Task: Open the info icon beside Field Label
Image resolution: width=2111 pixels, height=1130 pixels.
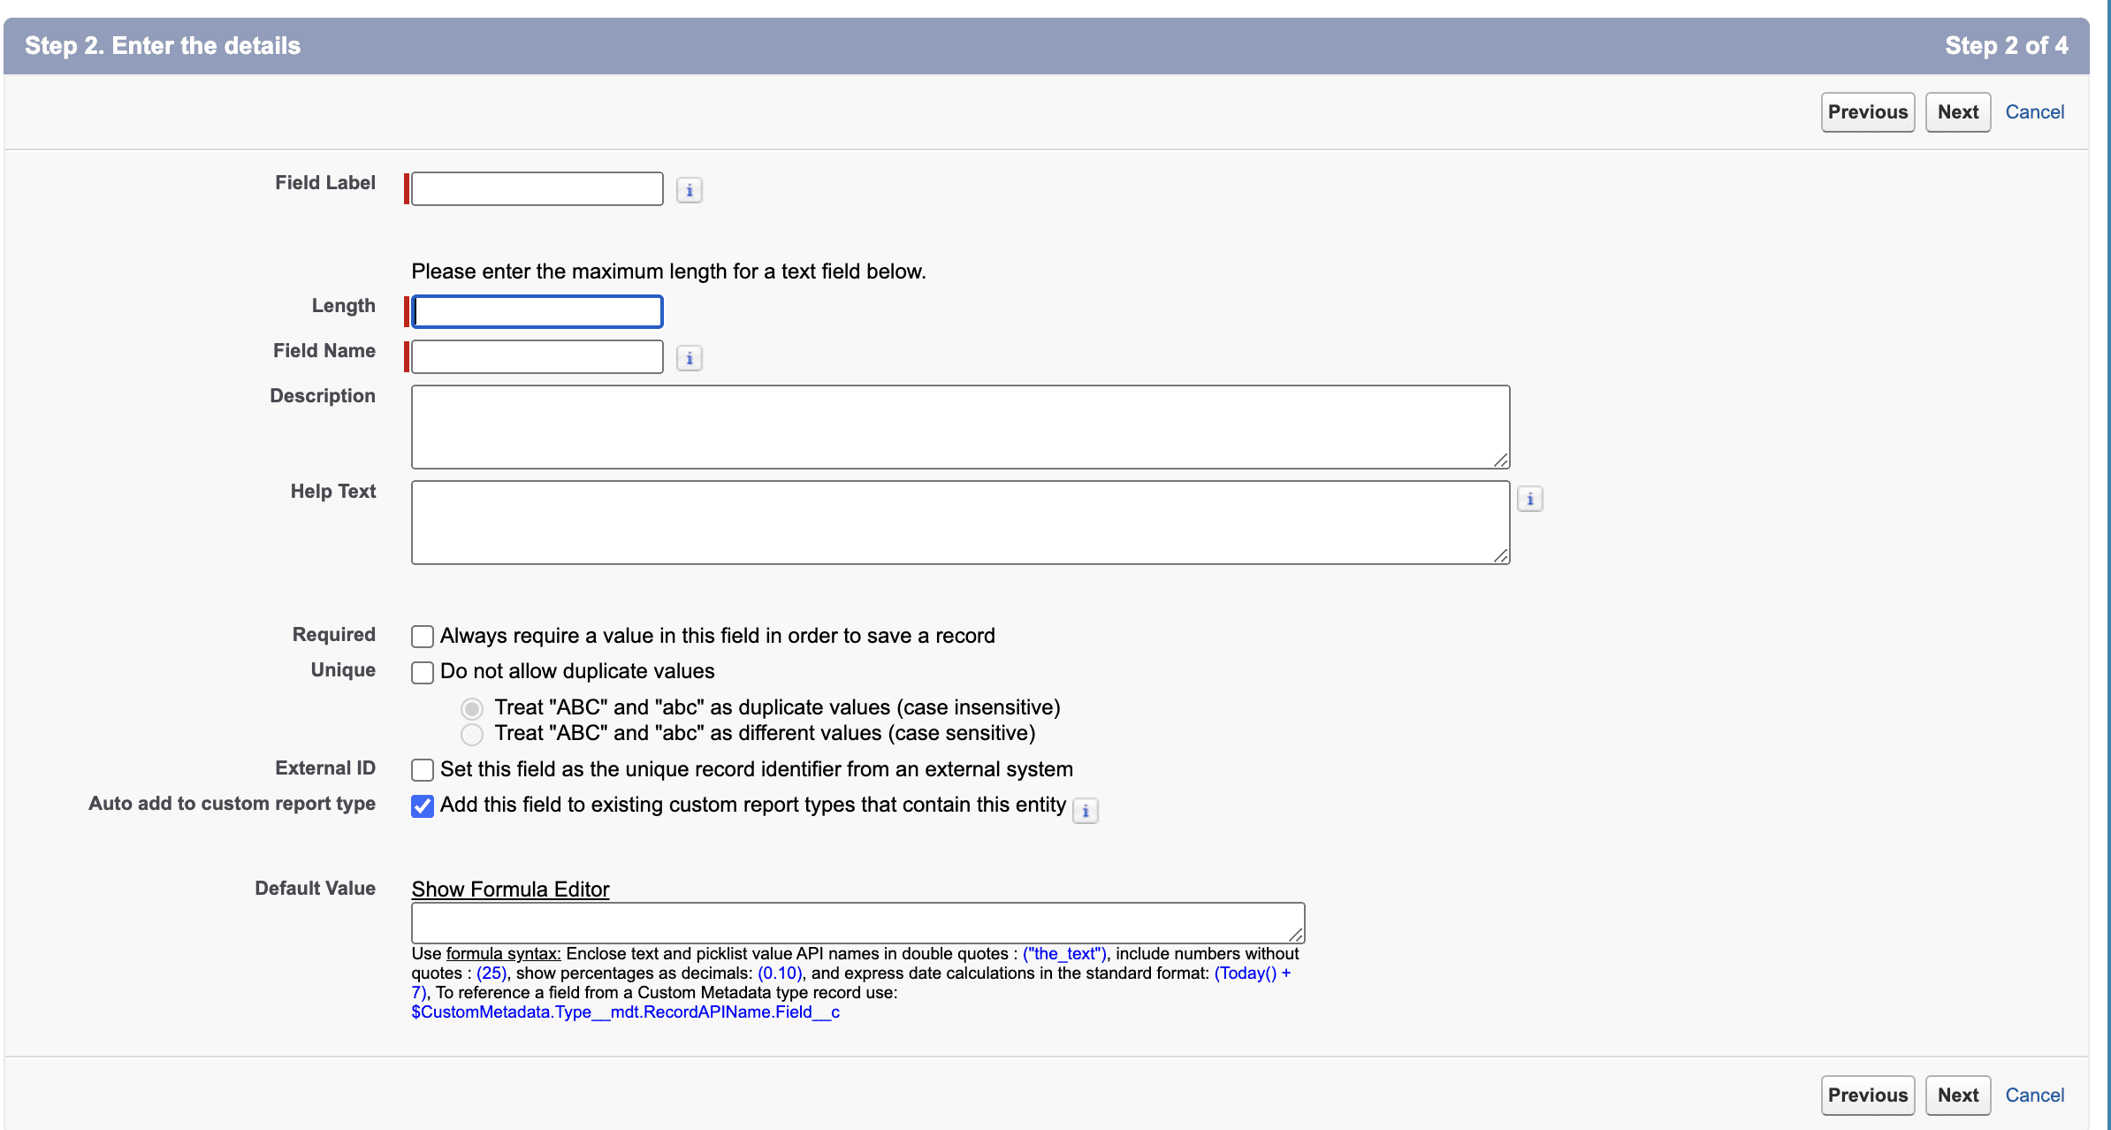Action: (x=690, y=190)
